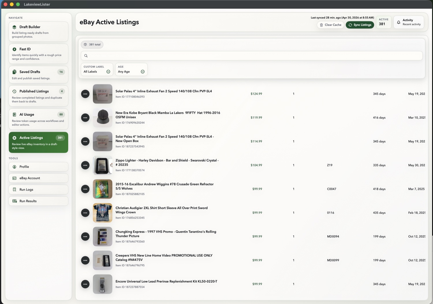This screenshot has width=433, height=304.
Task: Open Run Results tool
Action: [38, 201]
